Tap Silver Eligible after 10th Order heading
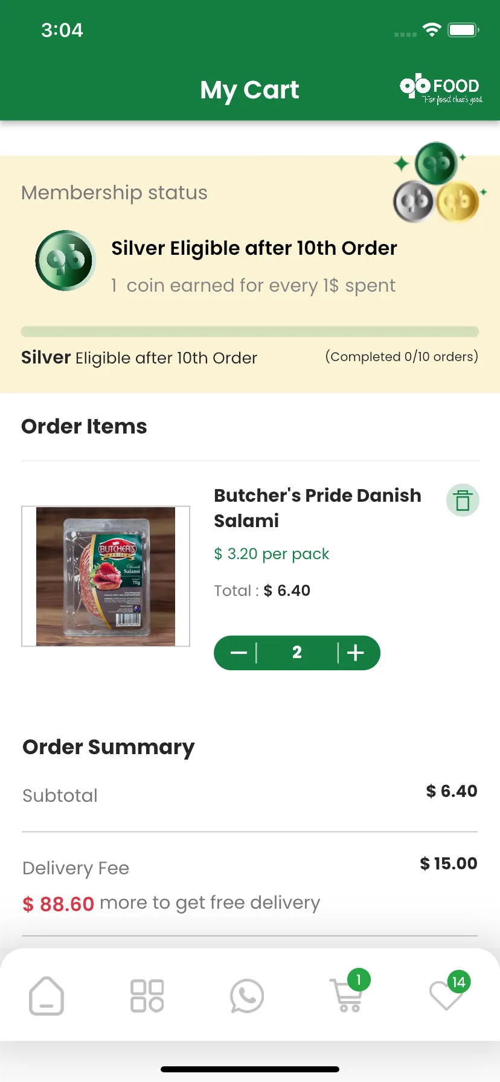Image resolution: width=500 pixels, height=1082 pixels. 254,248
